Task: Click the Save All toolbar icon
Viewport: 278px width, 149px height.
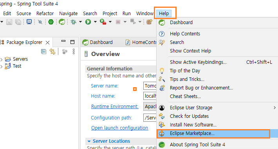Action: [x=18, y=22]
